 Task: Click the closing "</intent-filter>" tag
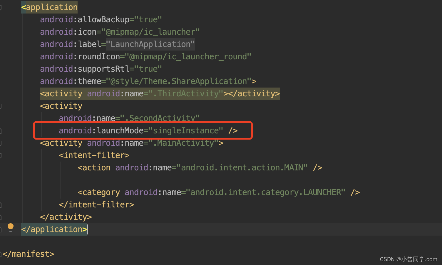point(96,204)
